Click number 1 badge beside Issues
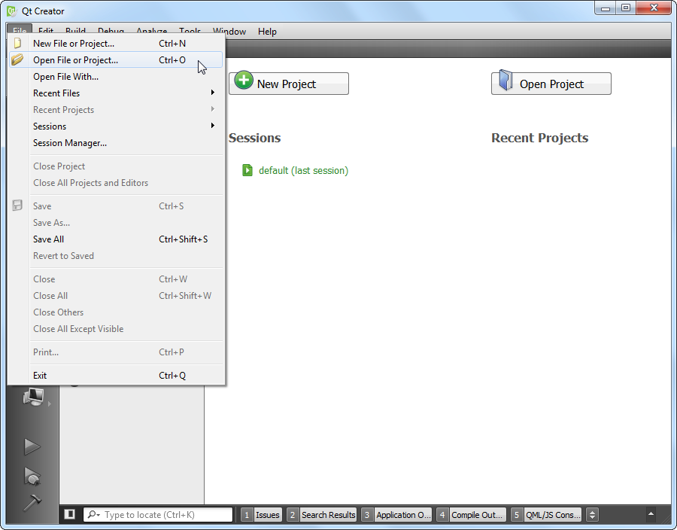 point(247,514)
